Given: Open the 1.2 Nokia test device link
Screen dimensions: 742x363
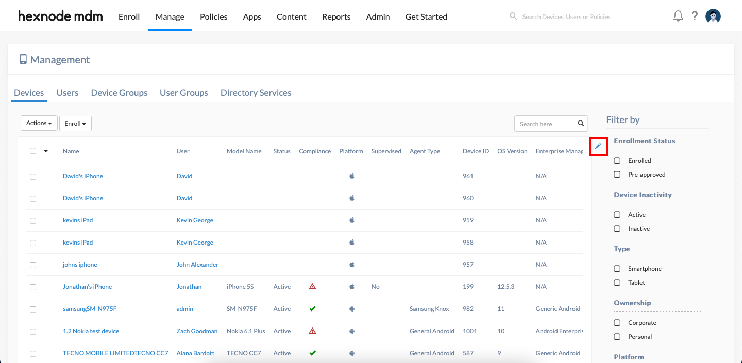Looking at the screenshot, I should (x=91, y=331).
